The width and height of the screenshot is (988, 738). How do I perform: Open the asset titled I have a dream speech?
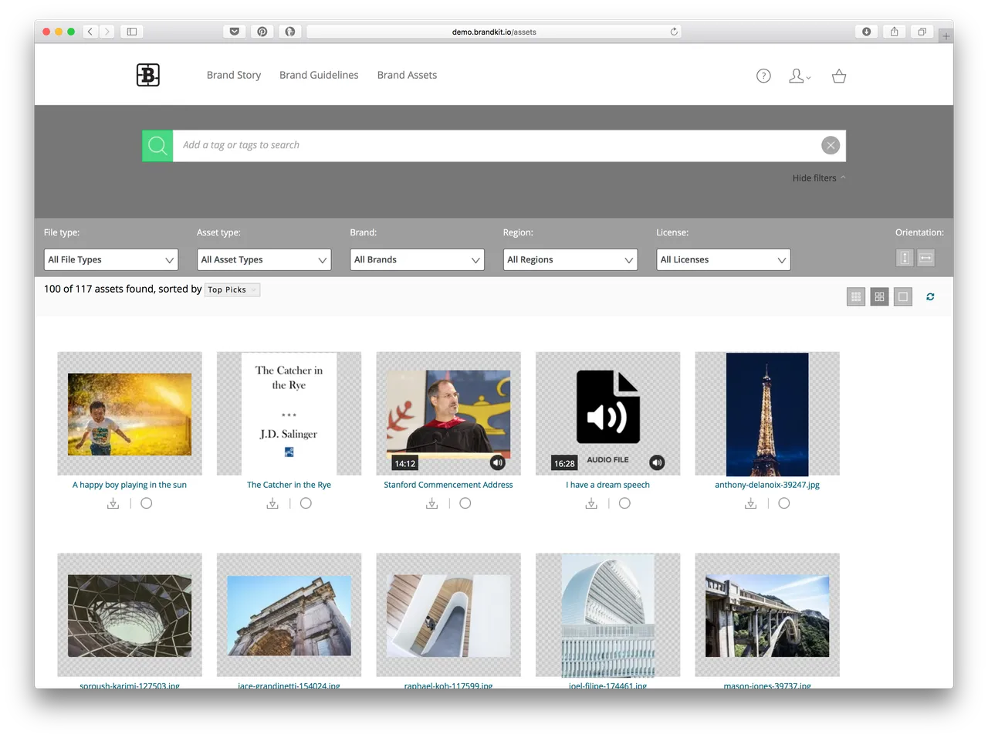coord(607,484)
